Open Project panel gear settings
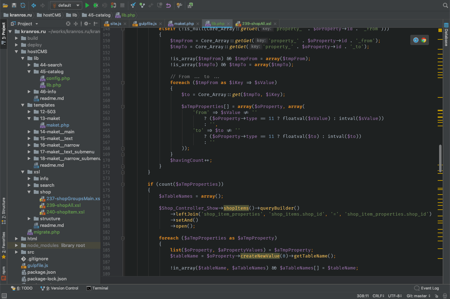Screen dimensions: 450x299 pyautogui.click(x=86, y=24)
